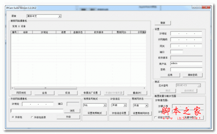Tick the 设定范围 checkbox
The image size is (217, 134).
[156, 117]
